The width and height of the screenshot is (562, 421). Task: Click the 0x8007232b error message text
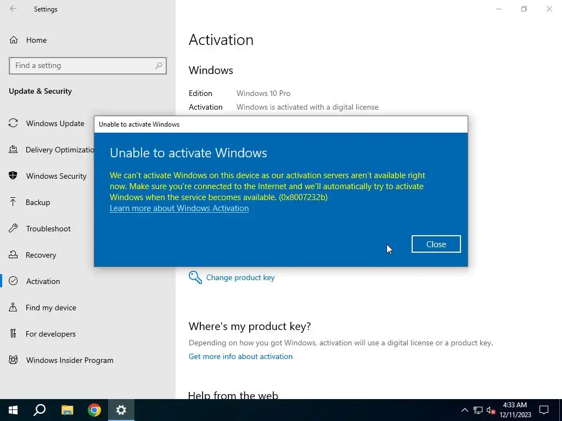(x=267, y=186)
